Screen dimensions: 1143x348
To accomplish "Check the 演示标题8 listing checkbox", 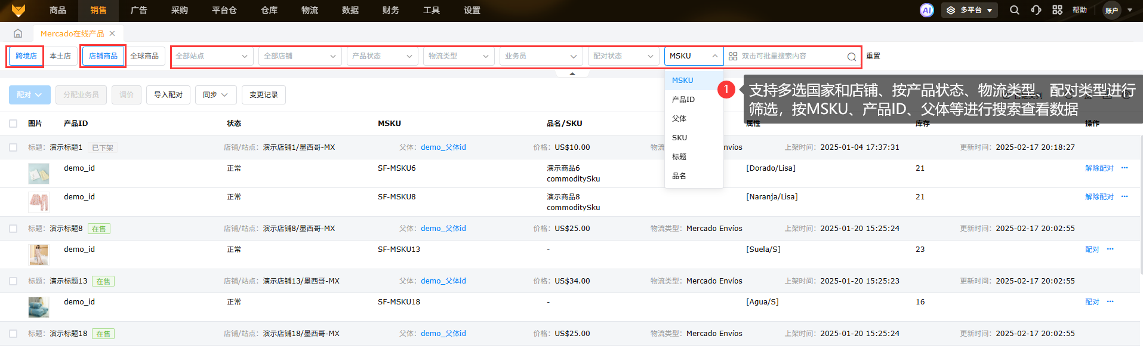I will [x=13, y=229].
